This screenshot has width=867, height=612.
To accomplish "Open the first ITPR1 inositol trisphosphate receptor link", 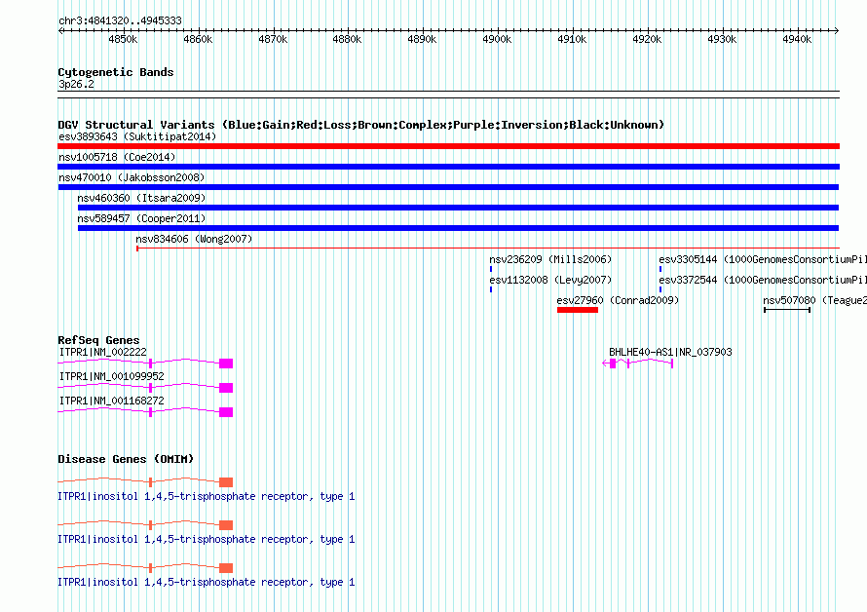I will 207,496.
